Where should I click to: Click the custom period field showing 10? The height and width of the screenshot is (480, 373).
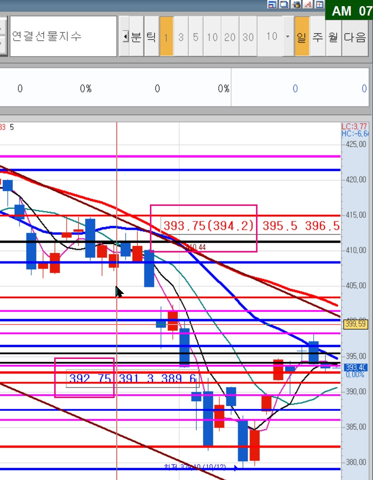pyautogui.click(x=270, y=36)
